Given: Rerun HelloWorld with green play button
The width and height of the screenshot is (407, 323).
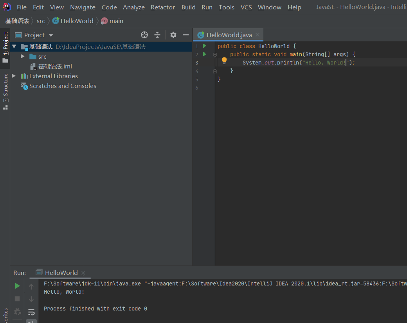Looking at the screenshot, I should 17,286.
